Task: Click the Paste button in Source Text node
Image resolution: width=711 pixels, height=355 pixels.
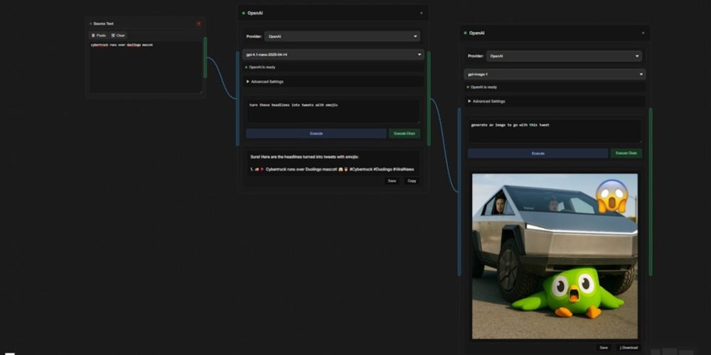Action: pyautogui.click(x=98, y=35)
